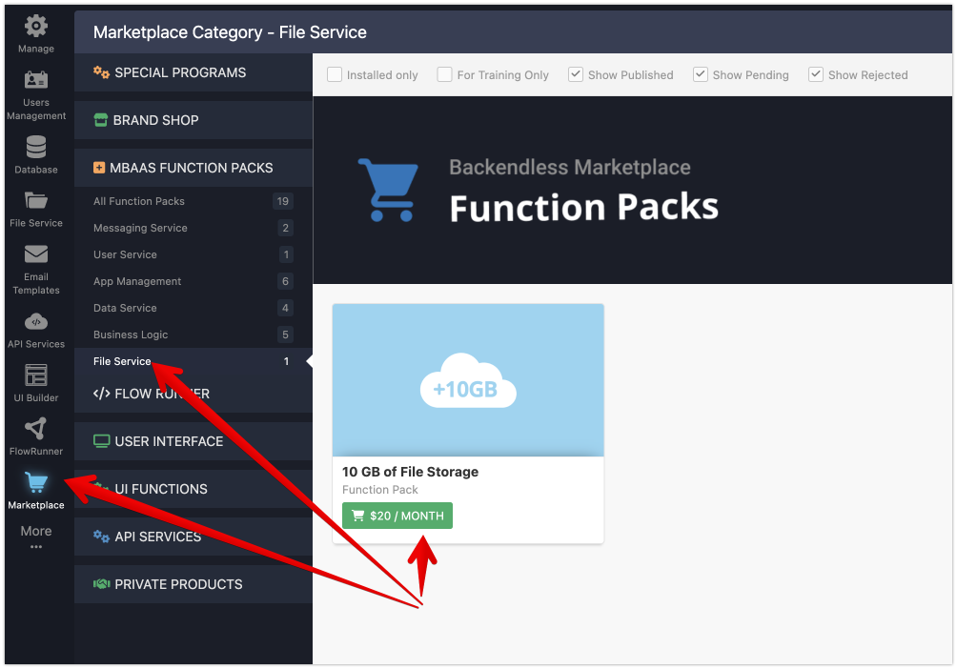The width and height of the screenshot is (957, 669).
Task: Toggle the Installed only checkbox
Action: tap(335, 74)
